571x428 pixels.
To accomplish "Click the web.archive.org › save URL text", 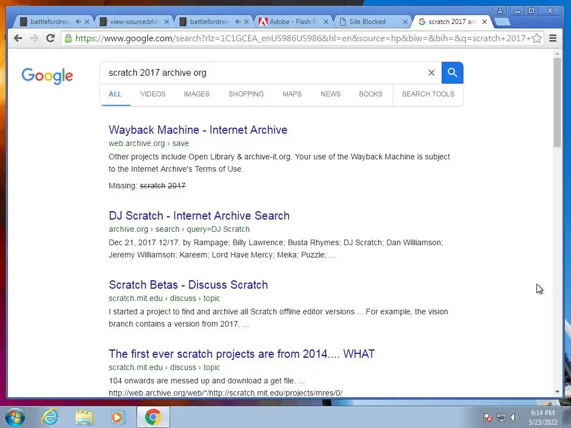I will pyautogui.click(x=148, y=143).
